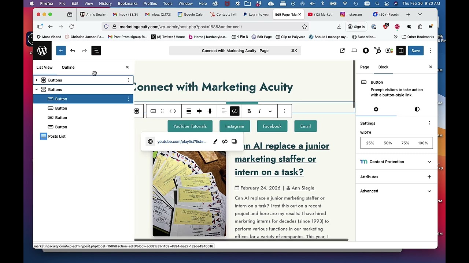This screenshot has height=263, width=469.
Task: Switch to Block settings tab
Action: 383,67
